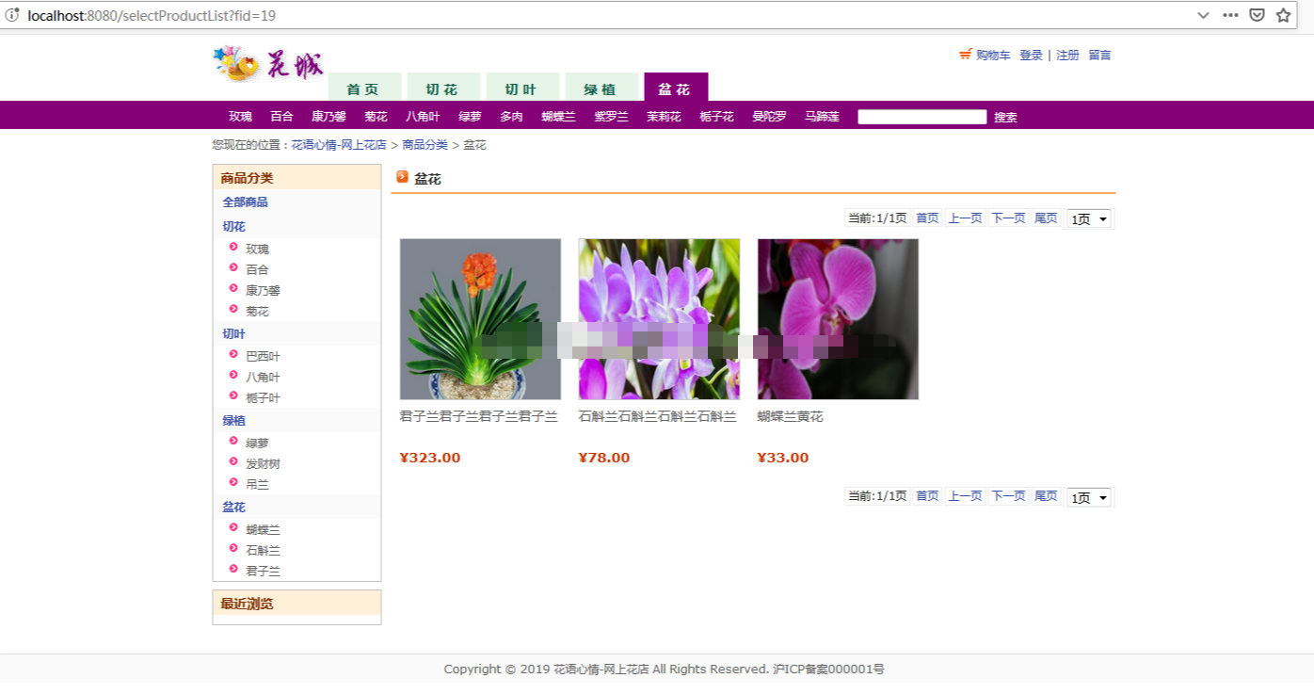Click the shopping cart icon
1314x694 pixels.
tap(965, 55)
